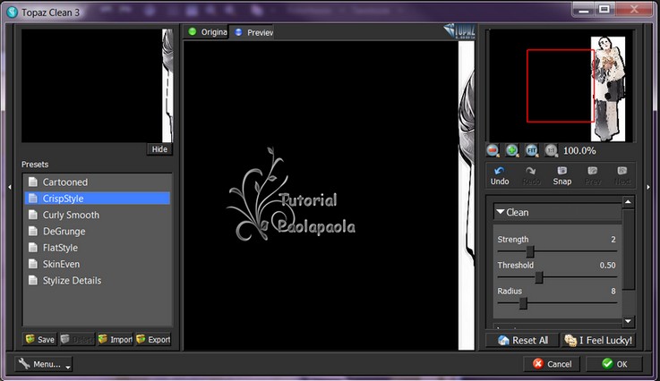
Task: Click the Threshold slider handle
Action: pos(539,277)
